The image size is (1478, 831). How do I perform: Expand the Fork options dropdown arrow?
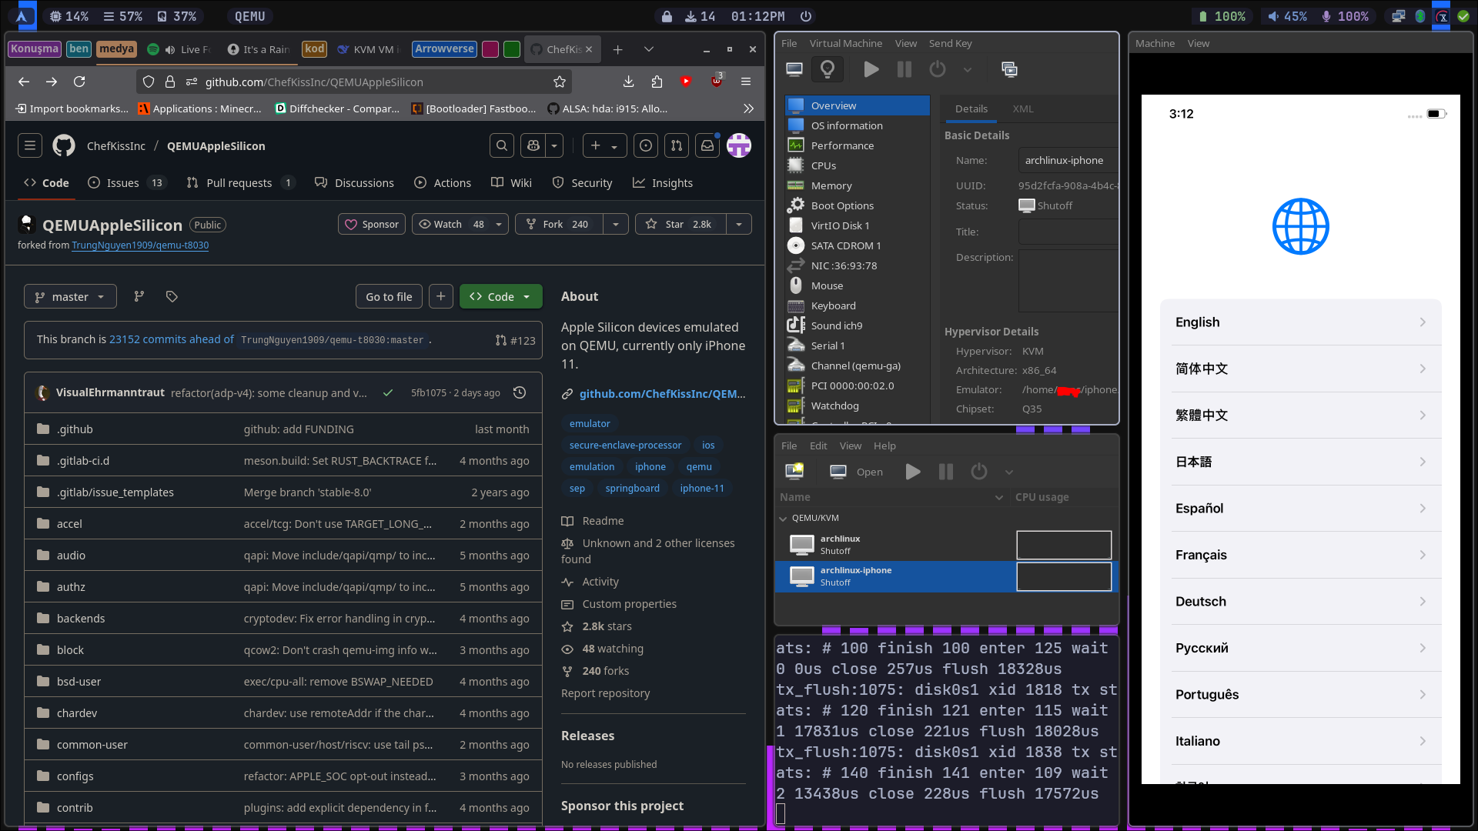tap(615, 225)
